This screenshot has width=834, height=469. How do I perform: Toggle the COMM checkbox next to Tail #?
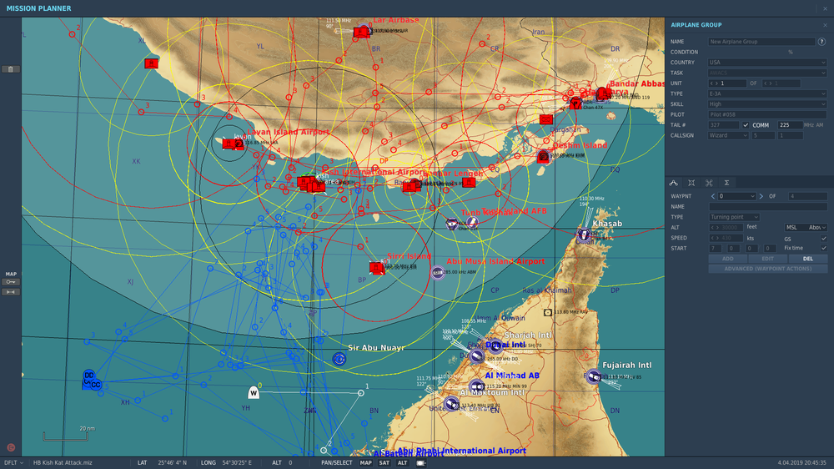click(746, 125)
